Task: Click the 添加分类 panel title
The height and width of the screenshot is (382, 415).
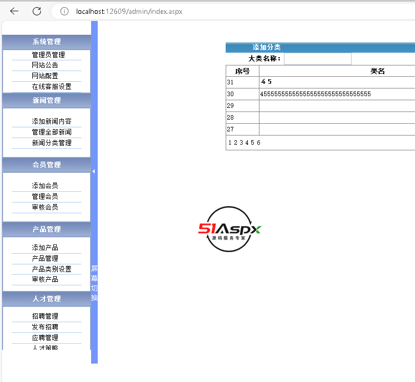Action: pos(267,48)
